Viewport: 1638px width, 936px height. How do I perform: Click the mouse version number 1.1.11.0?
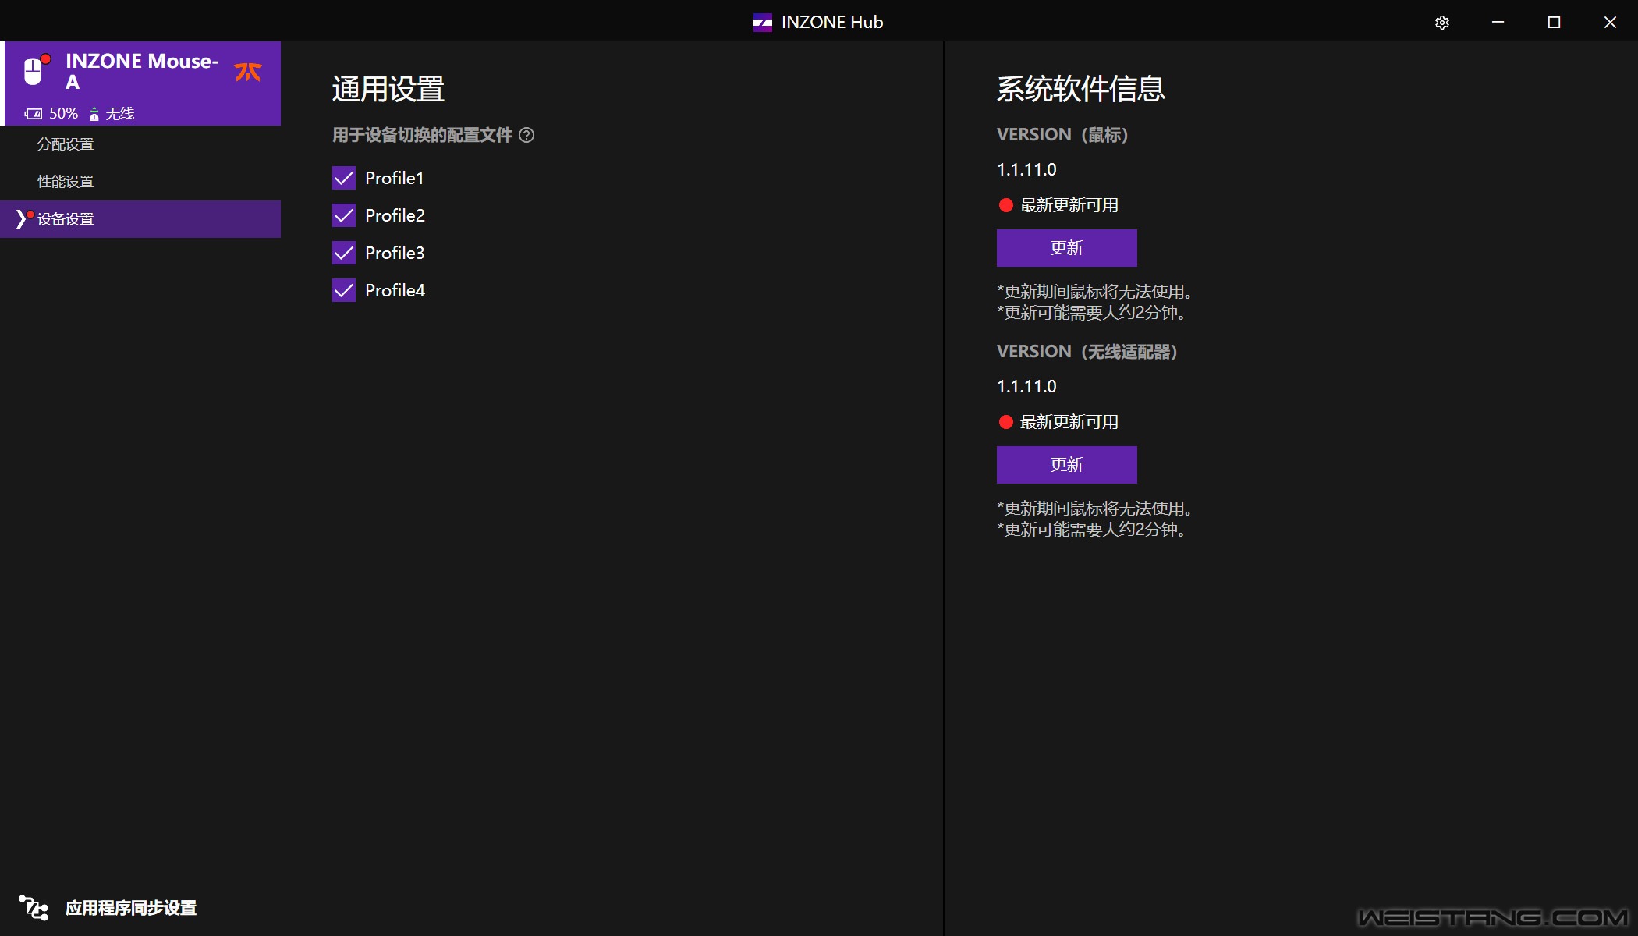pyautogui.click(x=1026, y=169)
